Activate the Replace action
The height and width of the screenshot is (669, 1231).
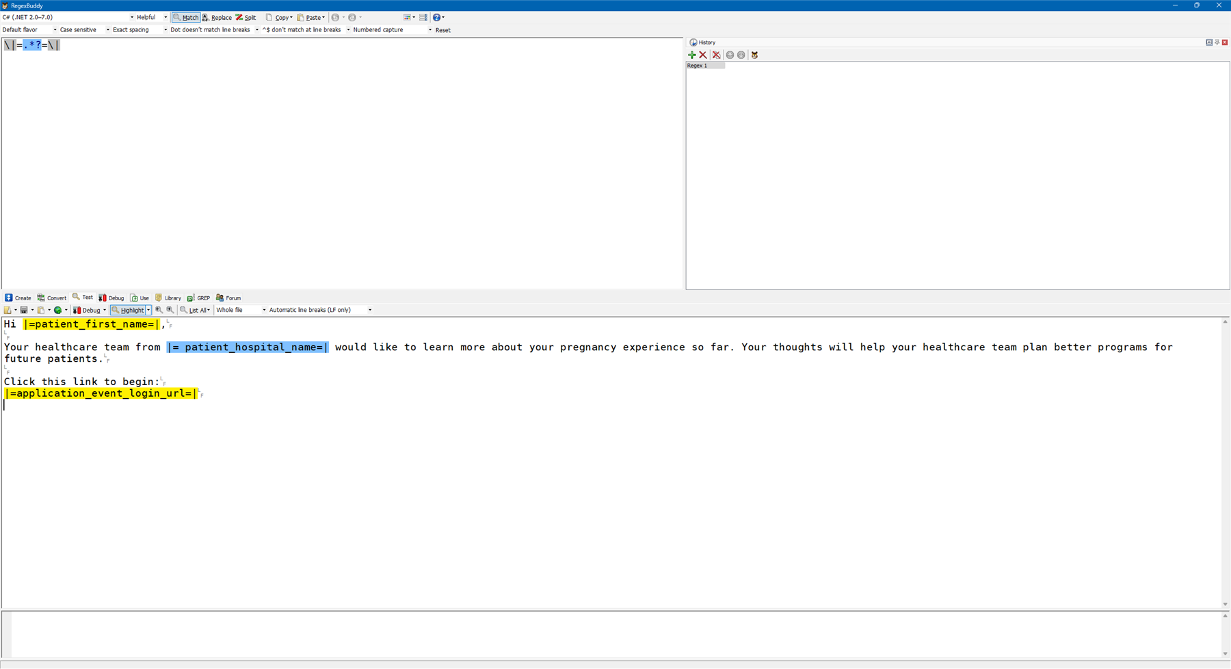point(217,17)
